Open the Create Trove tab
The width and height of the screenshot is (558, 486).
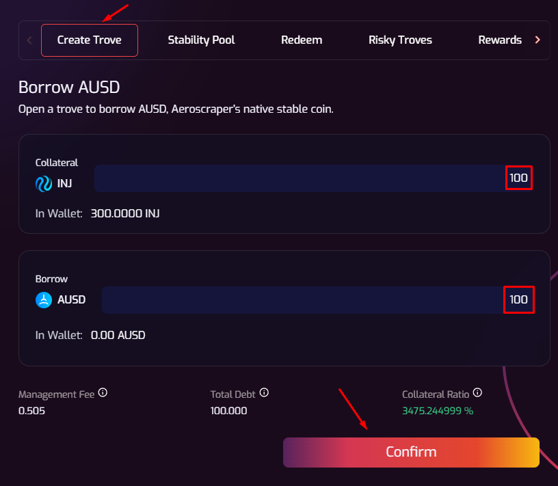(90, 40)
